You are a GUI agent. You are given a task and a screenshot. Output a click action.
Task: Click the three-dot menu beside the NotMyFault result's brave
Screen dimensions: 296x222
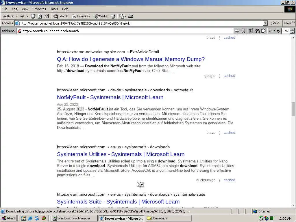[x=220, y=133]
